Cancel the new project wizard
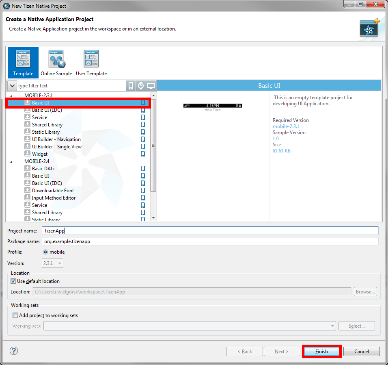Image resolution: width=388 pixels, height=365 pixels. coord(361,352)
